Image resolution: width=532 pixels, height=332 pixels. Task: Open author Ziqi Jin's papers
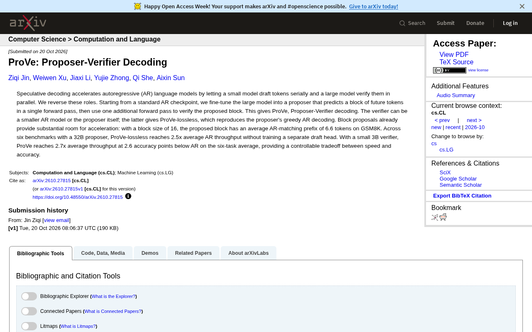coord(19,78)
